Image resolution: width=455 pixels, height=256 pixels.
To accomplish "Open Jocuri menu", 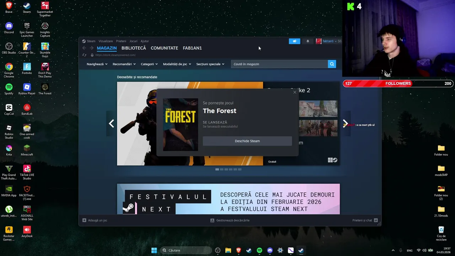I will pos(133,41).
